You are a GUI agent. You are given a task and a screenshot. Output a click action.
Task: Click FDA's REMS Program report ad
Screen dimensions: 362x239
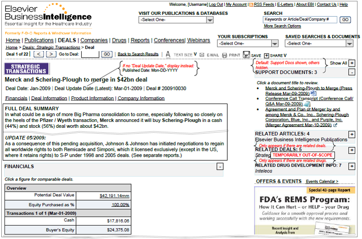304,211
